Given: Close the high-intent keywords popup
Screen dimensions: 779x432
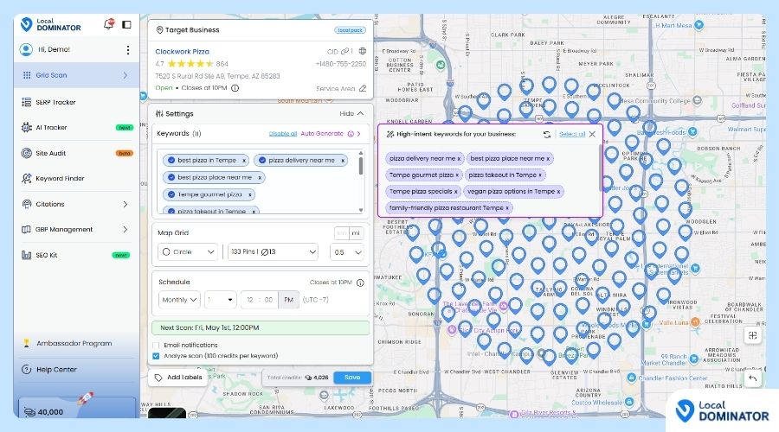Looking at the screenshot, I should [592, 135].
